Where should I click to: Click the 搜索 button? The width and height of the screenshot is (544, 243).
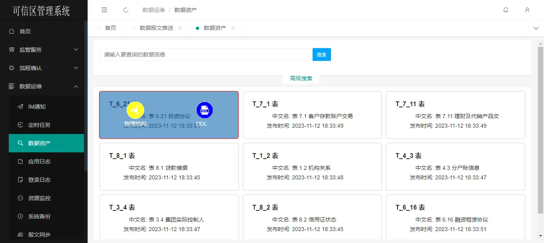pos(321,54)
